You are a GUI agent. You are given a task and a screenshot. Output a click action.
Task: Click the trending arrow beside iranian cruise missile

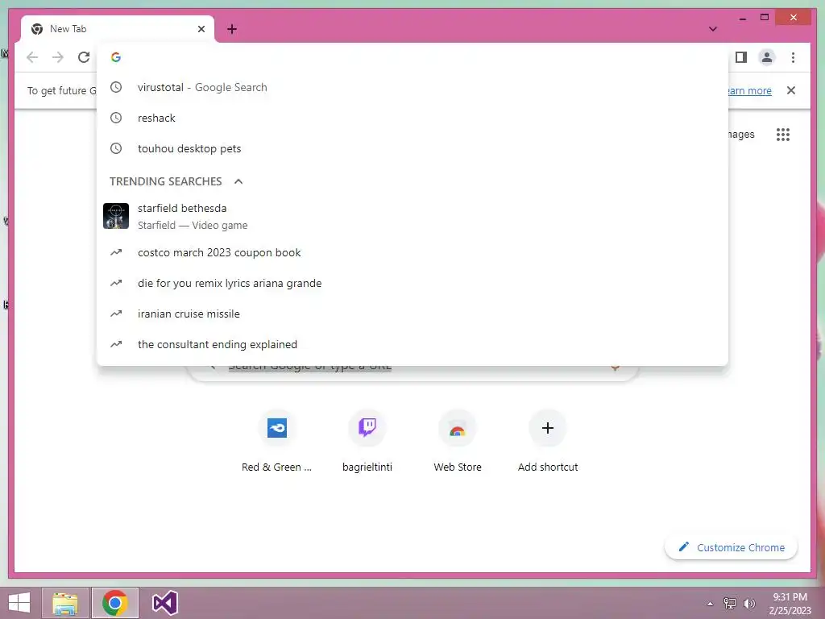click(116, 314)
